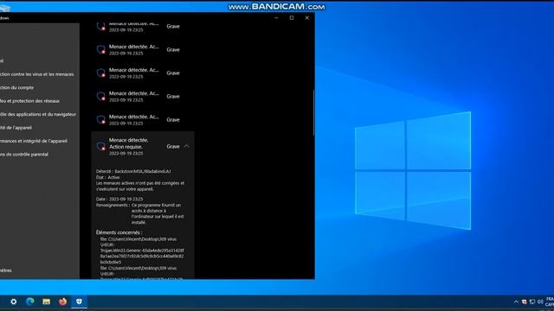This screenshot has width=554, height=311.
Task: Click the threat list vertical scrollbar in Windows Security
Action: [x=313, y=113]
